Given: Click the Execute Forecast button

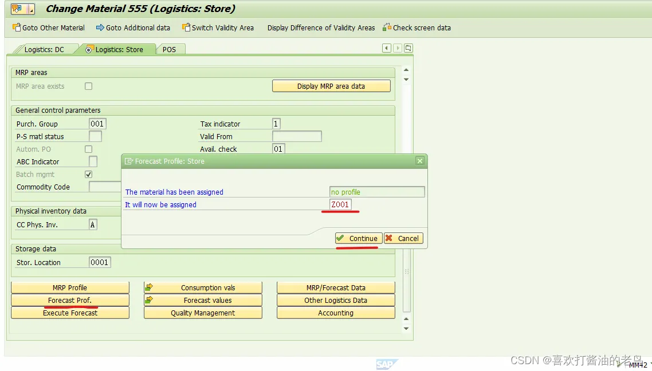Looking at the screenshot, I should coord(70,313).
